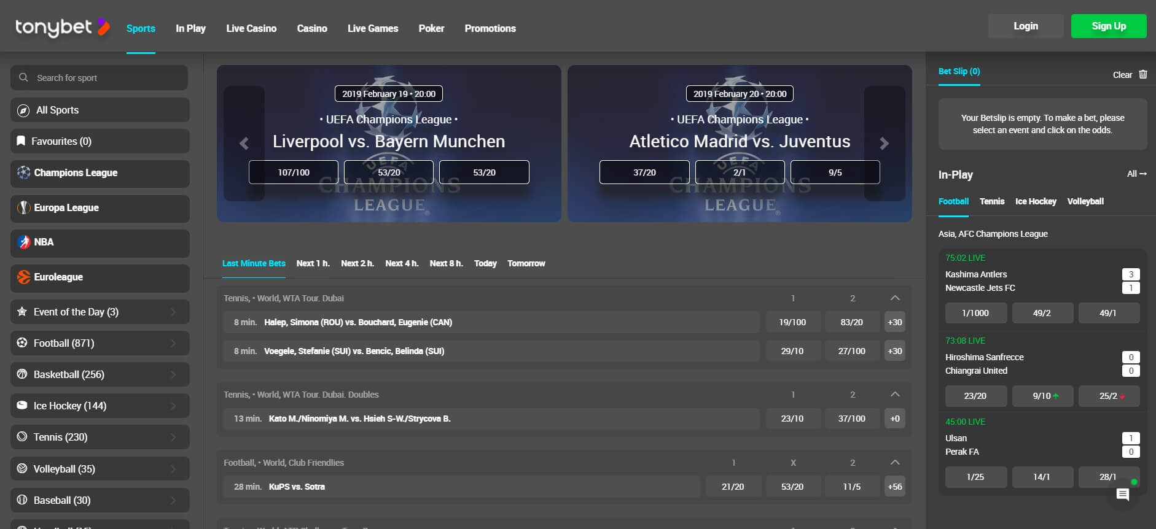Select the Next 4 h. tab
The height and width of the screenshot is (529, 1156).
(402, 263)
